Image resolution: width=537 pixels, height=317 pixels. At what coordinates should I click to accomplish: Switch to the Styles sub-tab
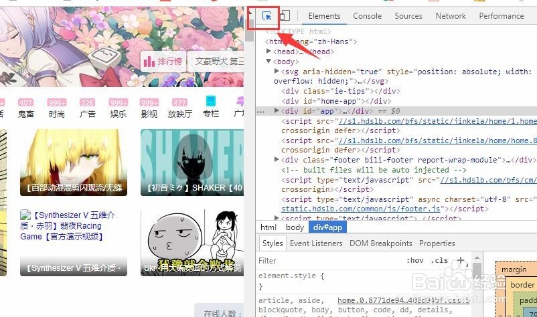pyautogui.click(x=273, y=243)
